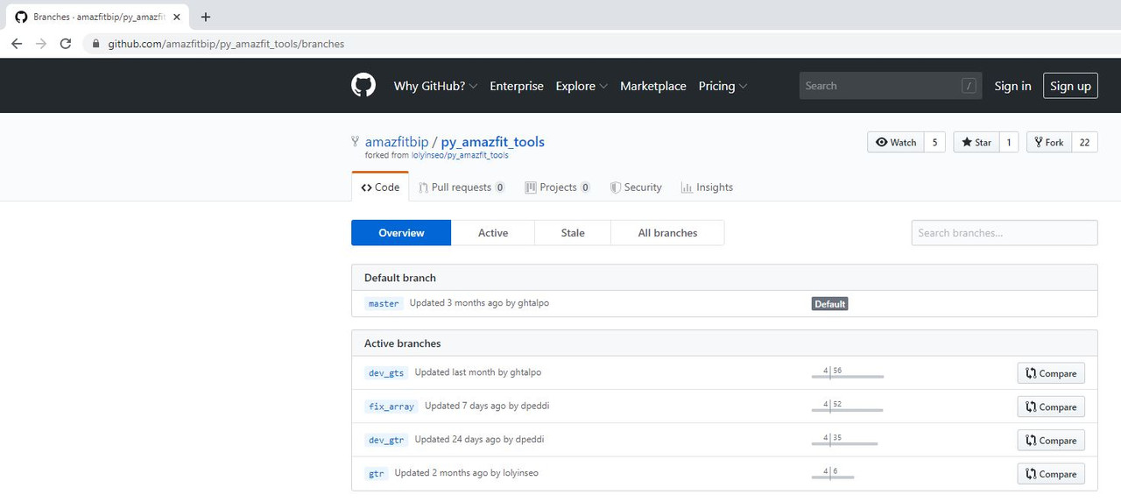This screenshot has width=1121, height=502.
Task: Click the Default branch heading
Action: (x=400, y=278)
